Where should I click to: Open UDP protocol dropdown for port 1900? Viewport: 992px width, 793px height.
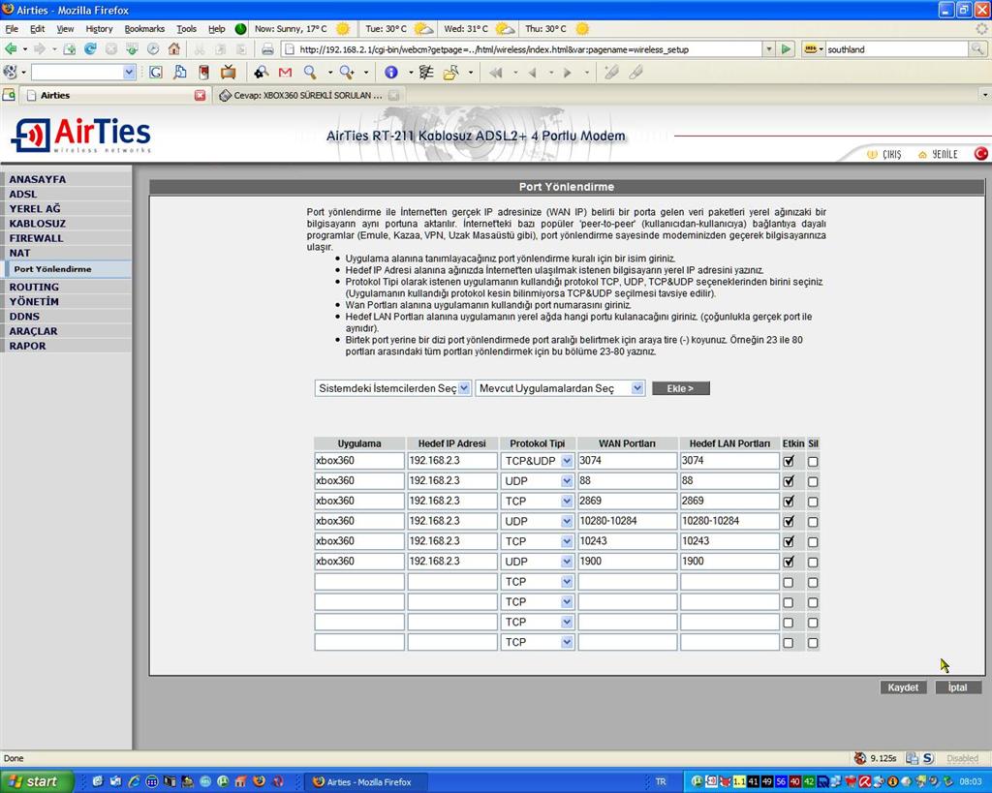(538, 562)
